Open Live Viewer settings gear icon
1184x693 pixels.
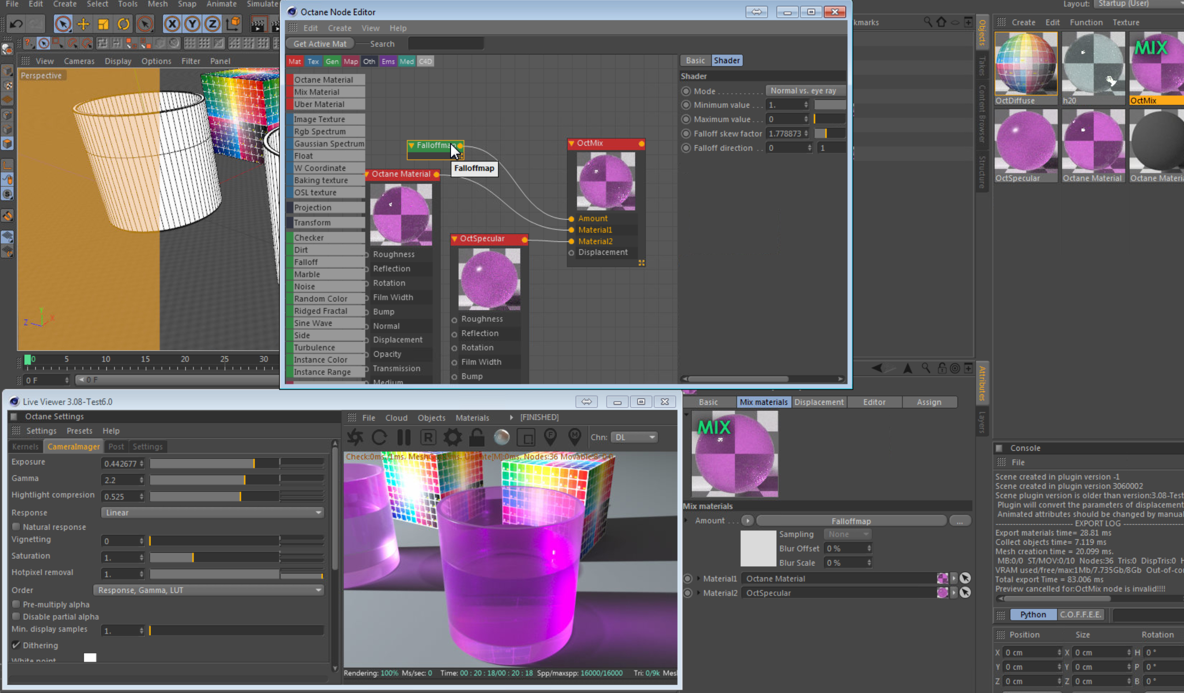point(452,437)
